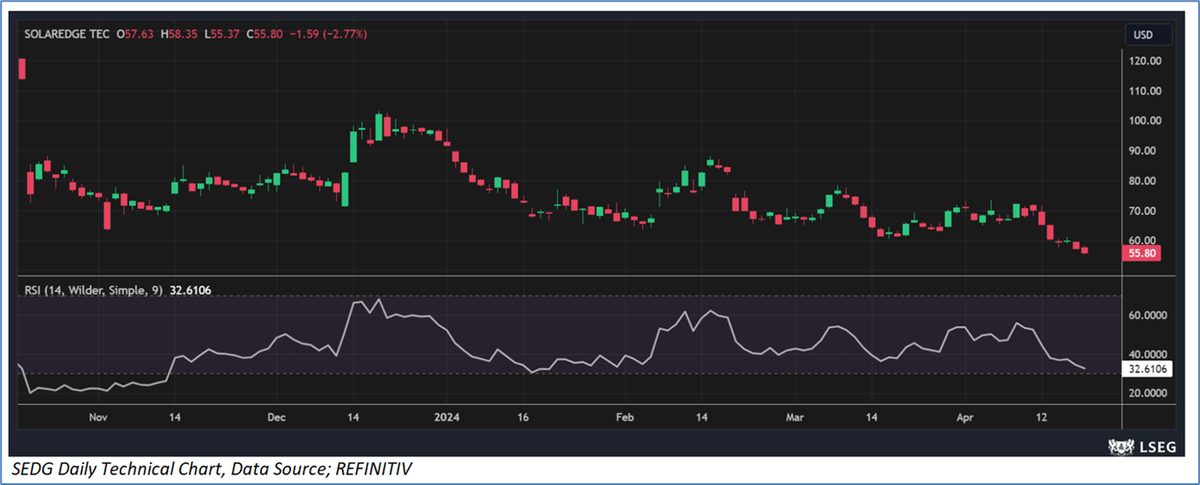Select the Dec label on time axis
Screen dimensions: 1200x485
click(x=276, y=417)
